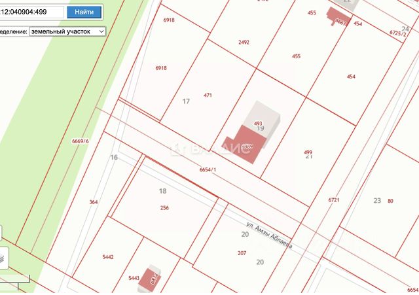Image resolution: width=419 pixels, height=295 pixels.
Task: Select parcel label 364
Action: click(x=94, y=202)
